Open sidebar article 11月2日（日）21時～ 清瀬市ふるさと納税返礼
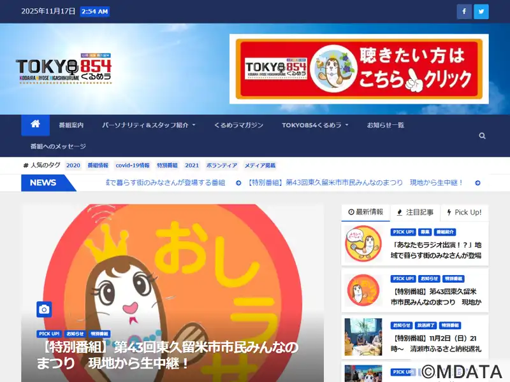This screenshot has width=510, height=382. (436, 343)
